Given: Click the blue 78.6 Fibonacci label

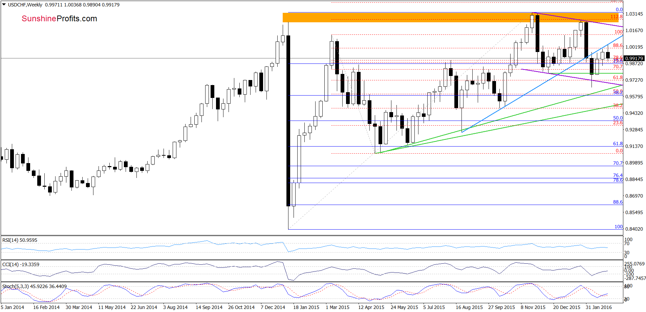Looking at the screenshot, I should pyautogui.click(x=618, y=180).
